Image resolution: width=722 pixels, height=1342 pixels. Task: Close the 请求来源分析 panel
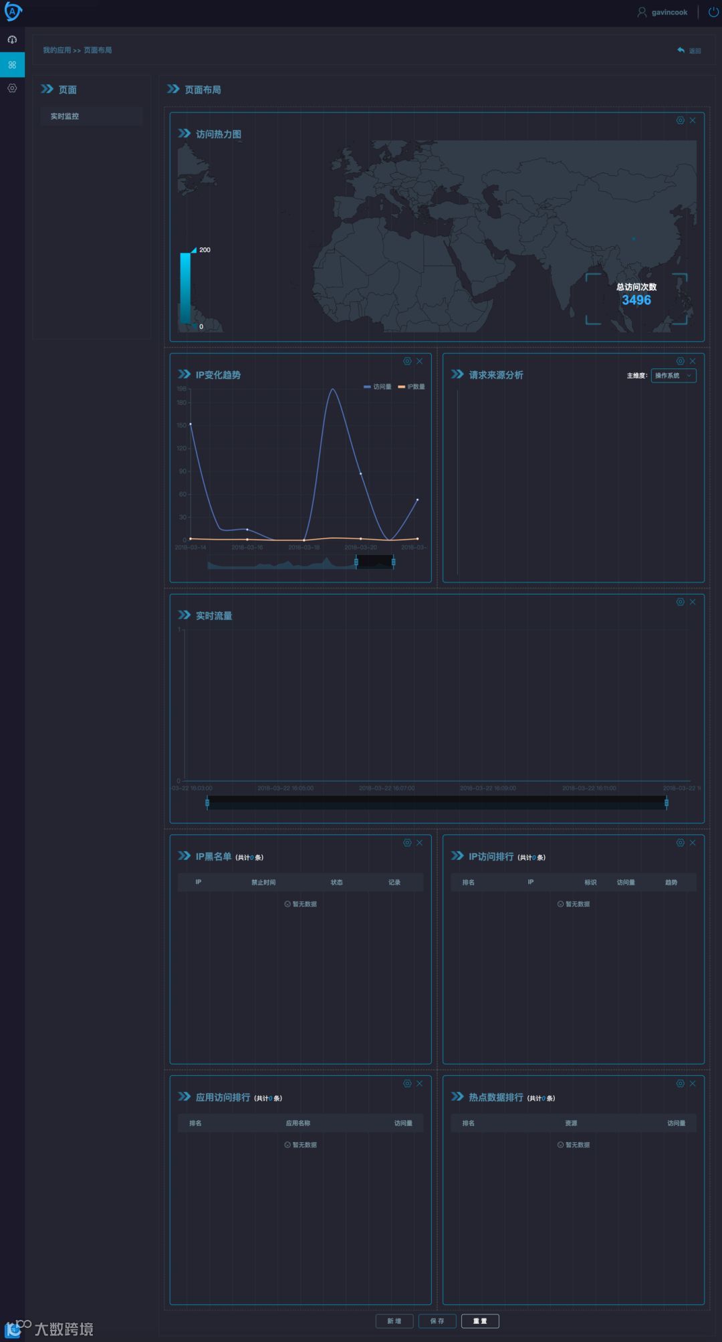coord(693,361)
